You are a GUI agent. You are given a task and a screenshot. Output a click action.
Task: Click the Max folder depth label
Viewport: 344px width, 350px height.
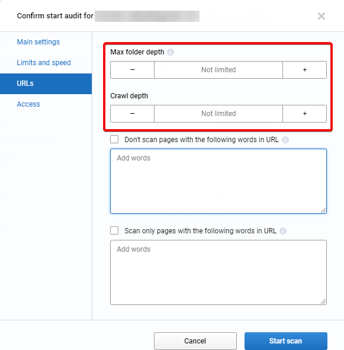137,52
